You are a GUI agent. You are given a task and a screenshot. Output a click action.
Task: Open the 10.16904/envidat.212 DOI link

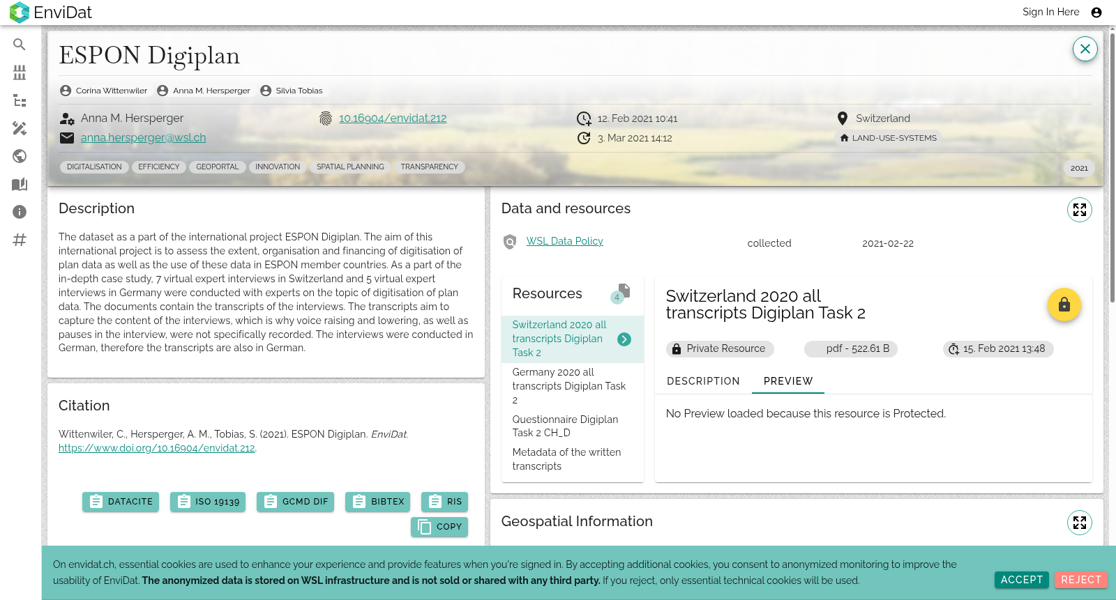coord(393,118)
